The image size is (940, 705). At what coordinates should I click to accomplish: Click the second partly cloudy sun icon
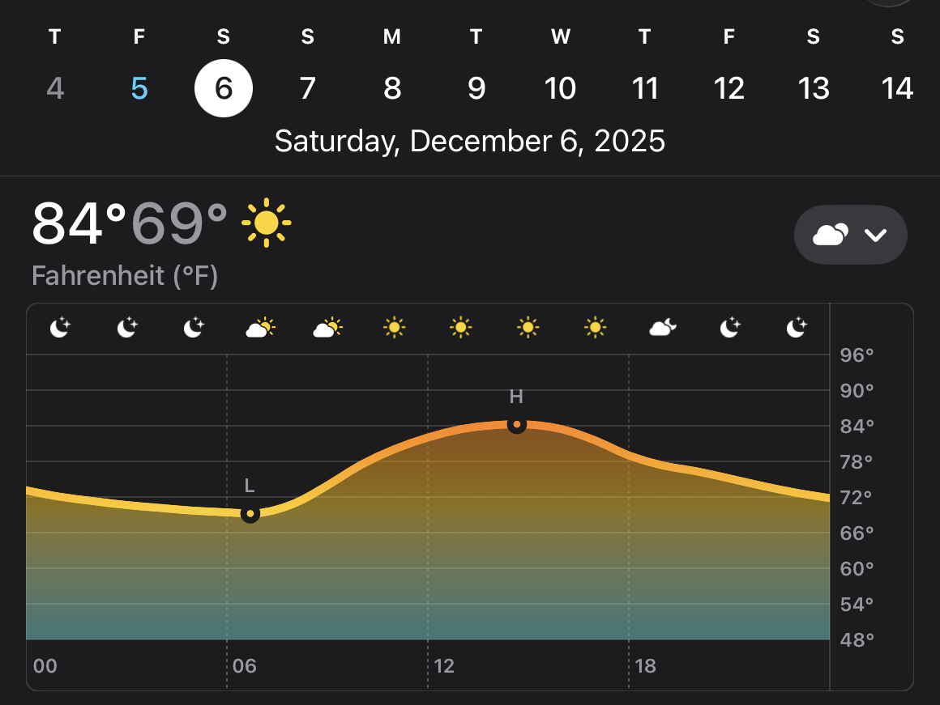click(327, 328)
